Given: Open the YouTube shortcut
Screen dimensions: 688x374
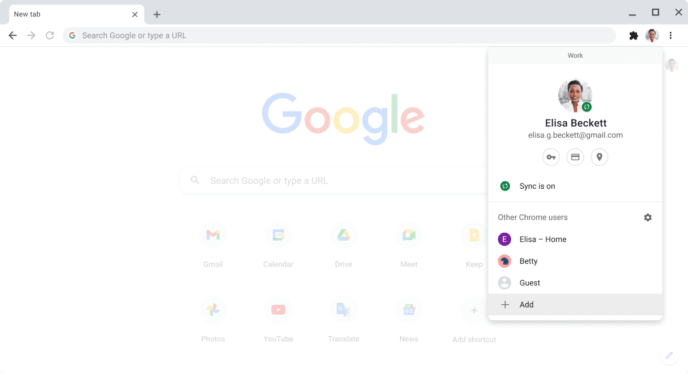Looking at the screenshot, I should [x=278, y=320].
